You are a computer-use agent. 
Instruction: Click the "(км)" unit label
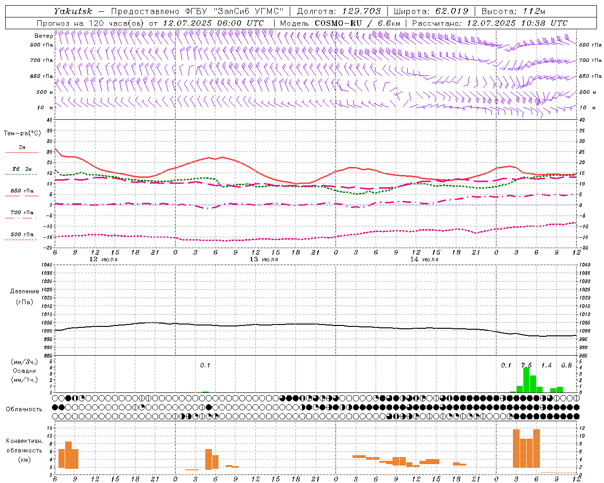pyautogui.click(x=25, y=459)
